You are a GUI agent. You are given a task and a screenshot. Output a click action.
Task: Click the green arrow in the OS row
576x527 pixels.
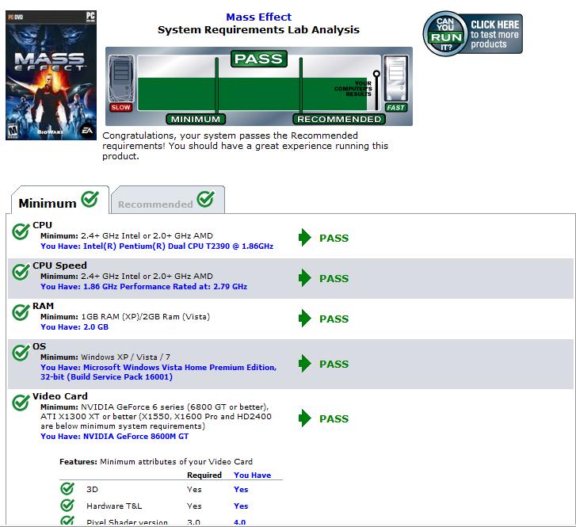point(305,364)
